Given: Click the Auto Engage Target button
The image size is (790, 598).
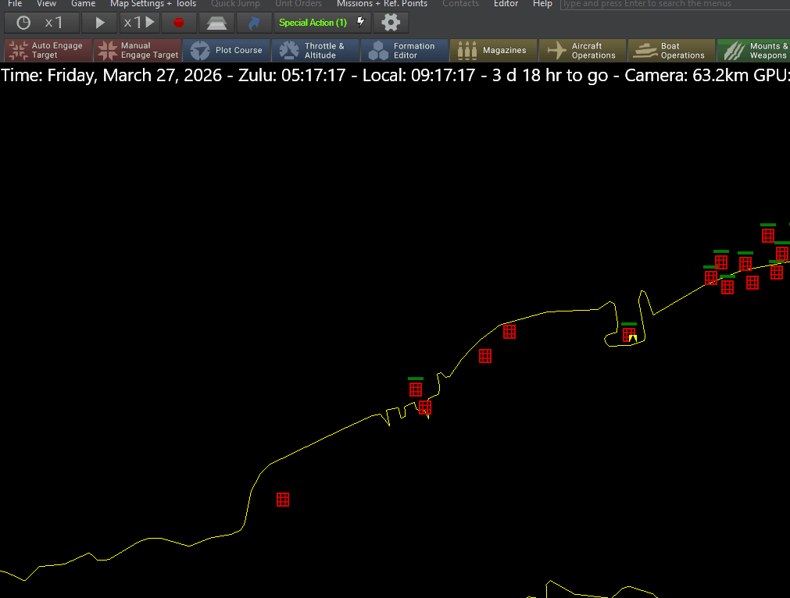Looking at the screenshot, I should click(48, 50).
